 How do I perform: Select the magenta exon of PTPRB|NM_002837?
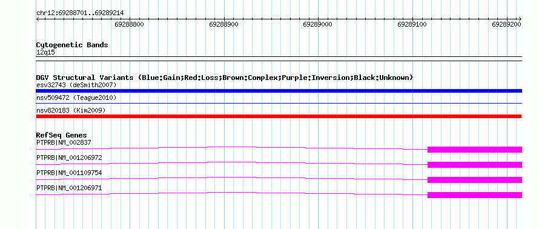tap(475, 150)
